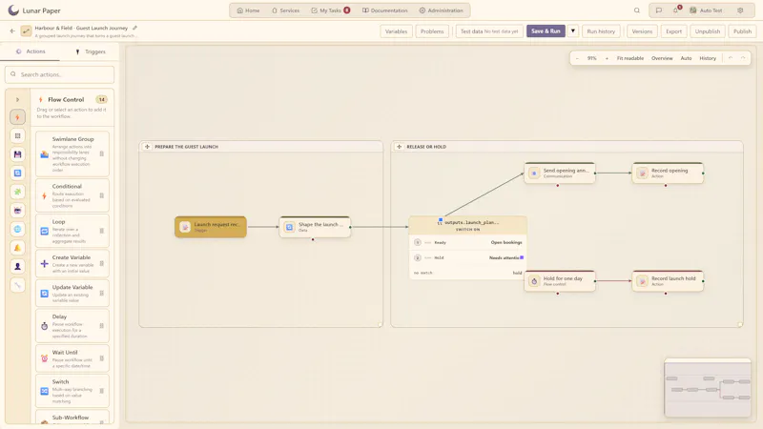Click Auto layout in canvas toolbar
763x429 pixels.
click(x=686, y=58)
